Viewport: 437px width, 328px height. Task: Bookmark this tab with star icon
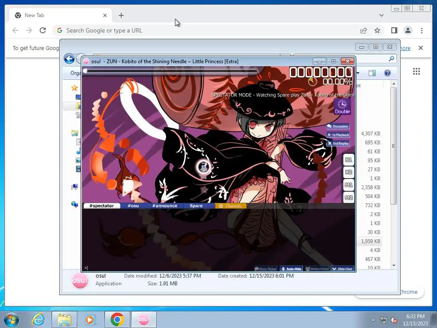point(377,30)
